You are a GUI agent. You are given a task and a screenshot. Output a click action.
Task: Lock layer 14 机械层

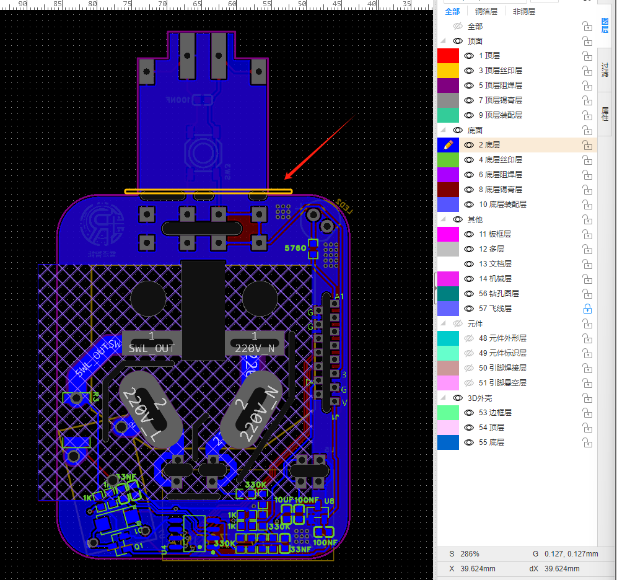click(587, 279)
